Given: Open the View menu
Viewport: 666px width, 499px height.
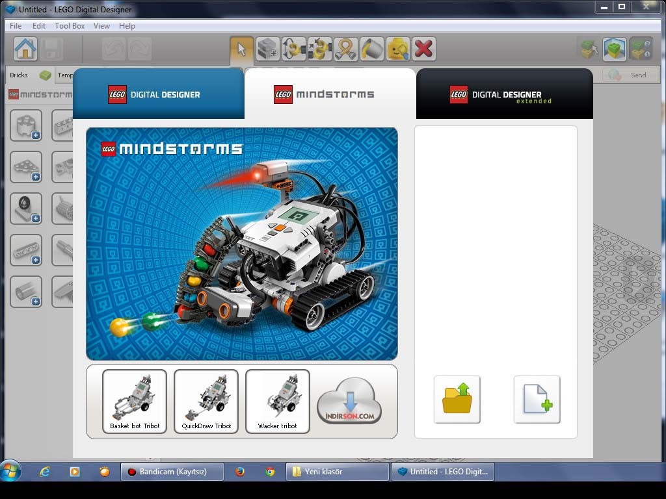Looking at the screenshot, I should (101, 26).
